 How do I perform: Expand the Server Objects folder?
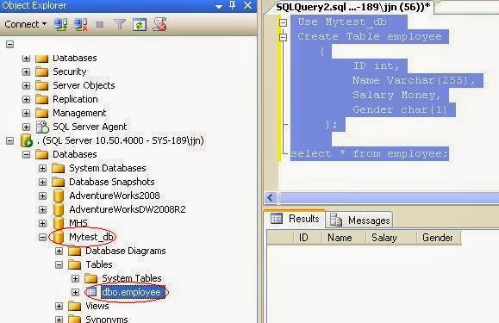point(27,85)
